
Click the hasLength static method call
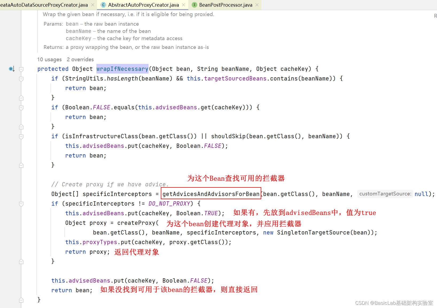122,79
